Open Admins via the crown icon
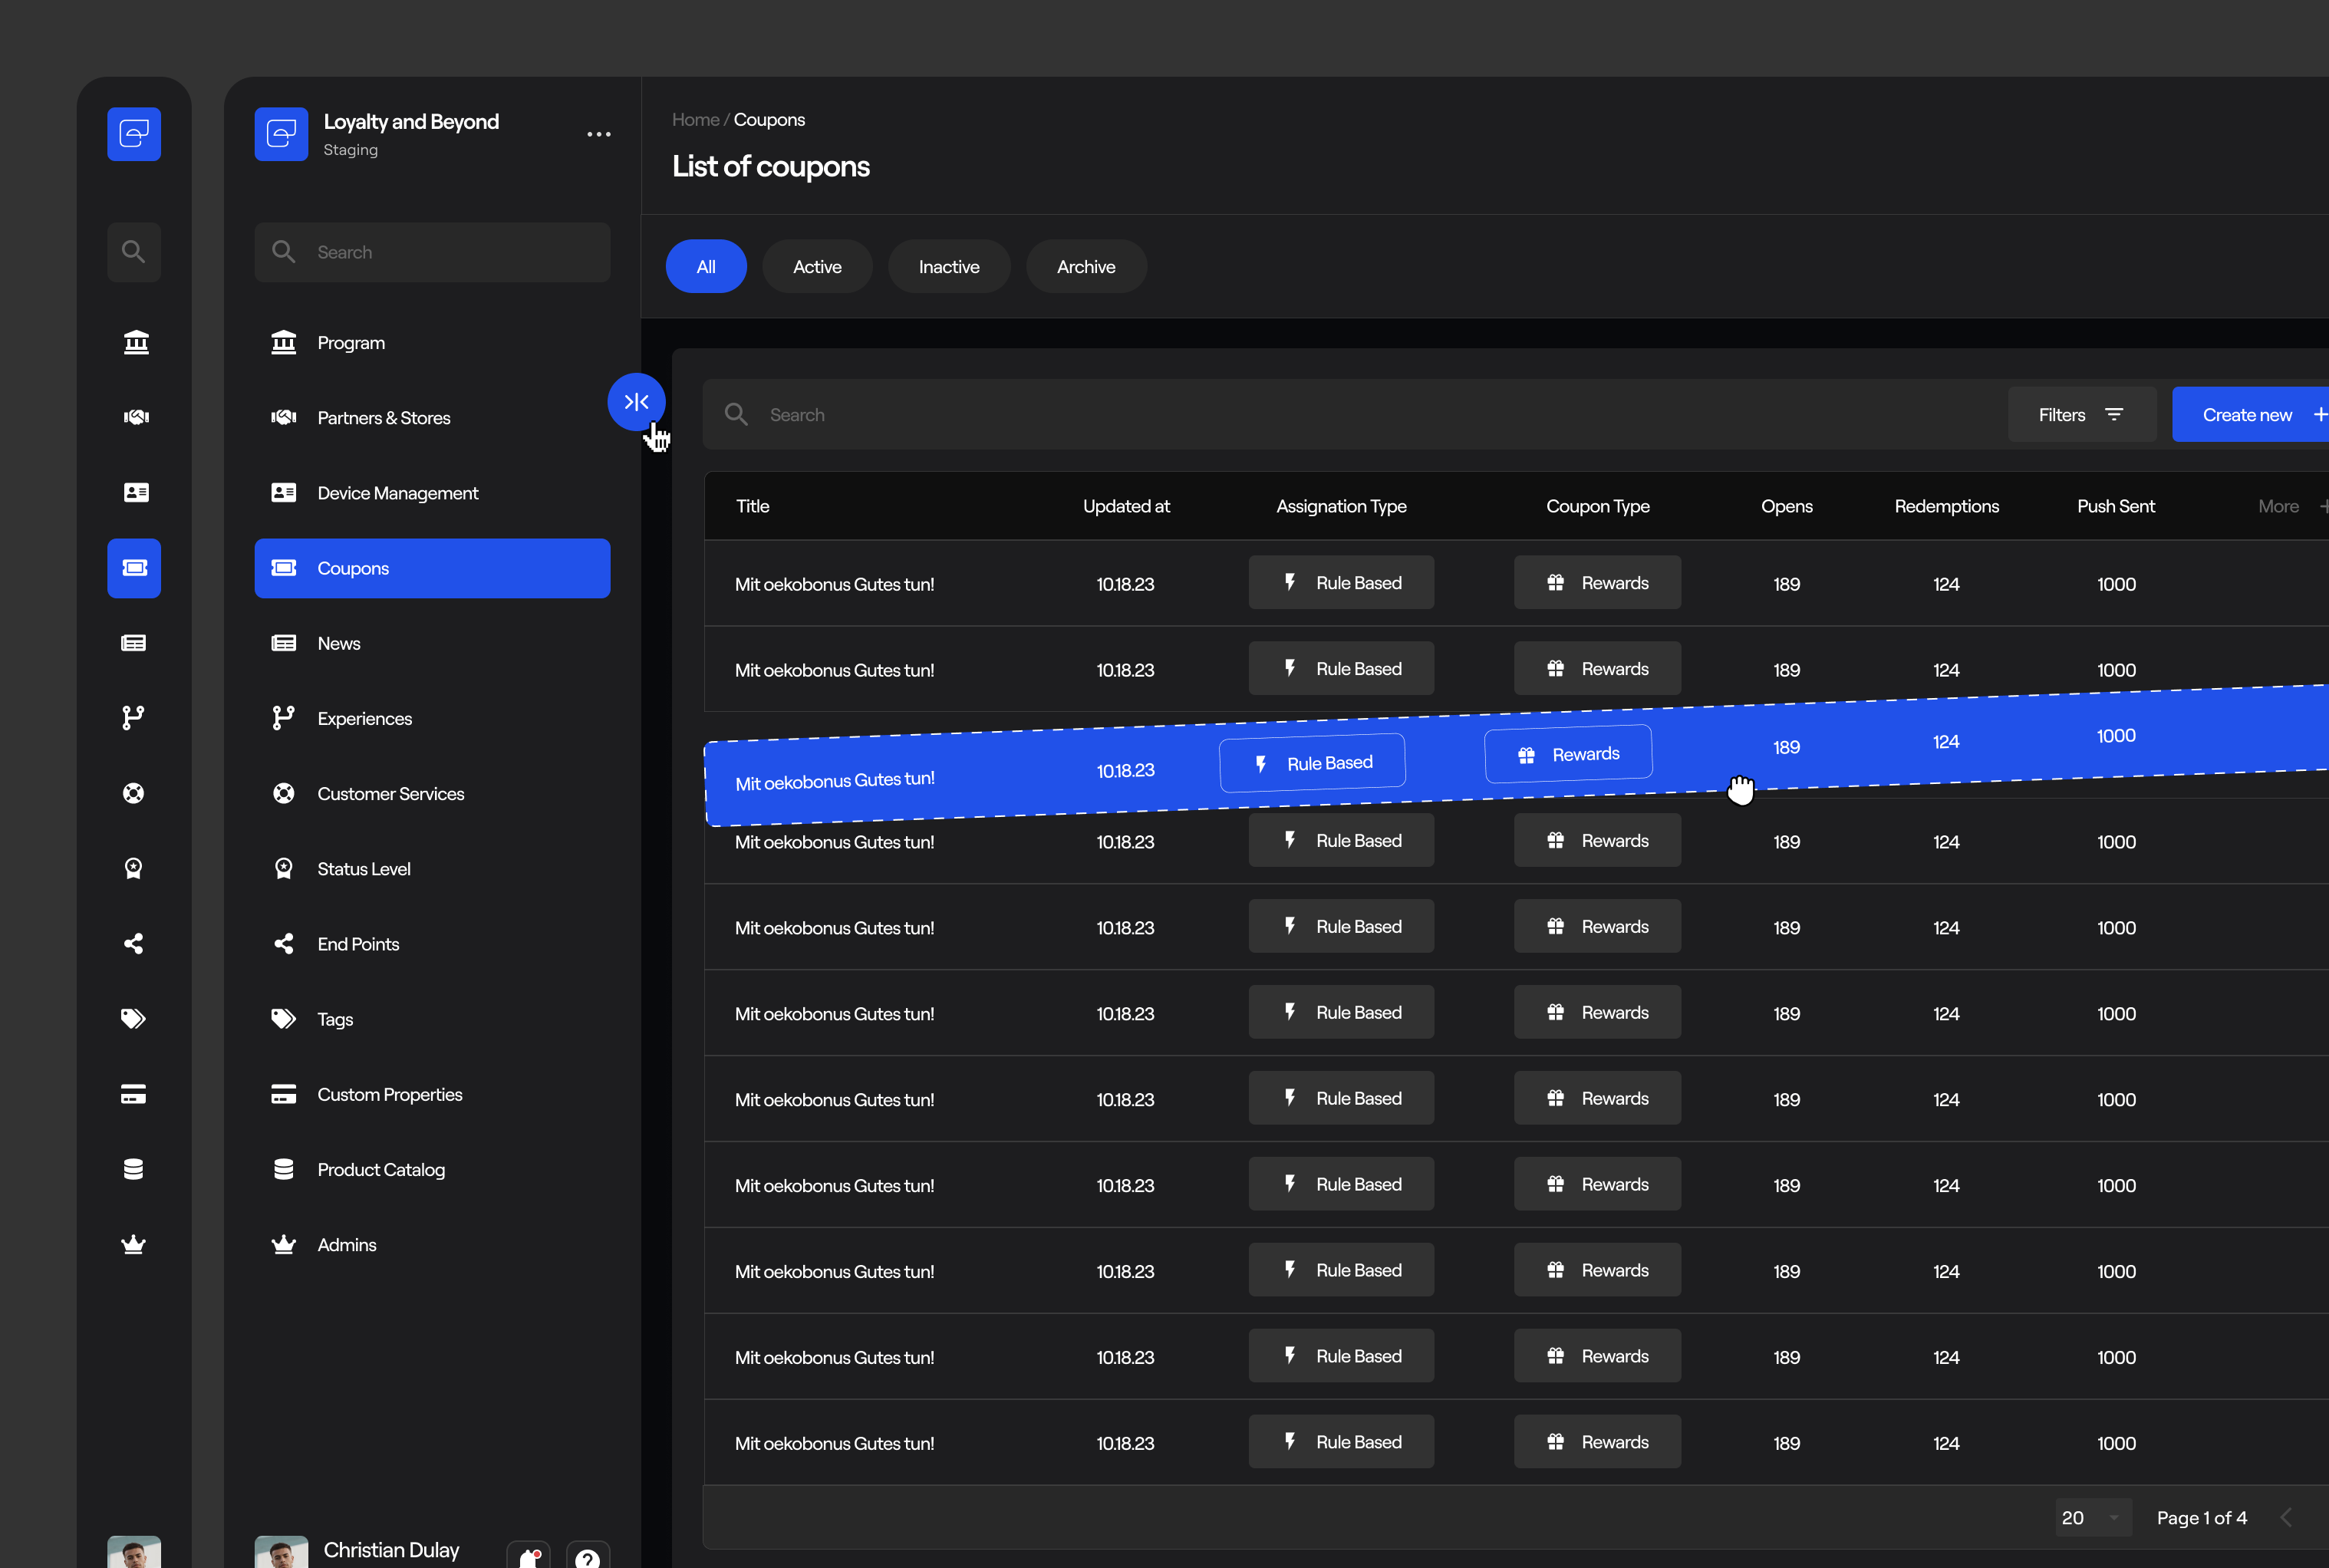This screenshot has width=2329, height=1568. (x=283, y=1244)
